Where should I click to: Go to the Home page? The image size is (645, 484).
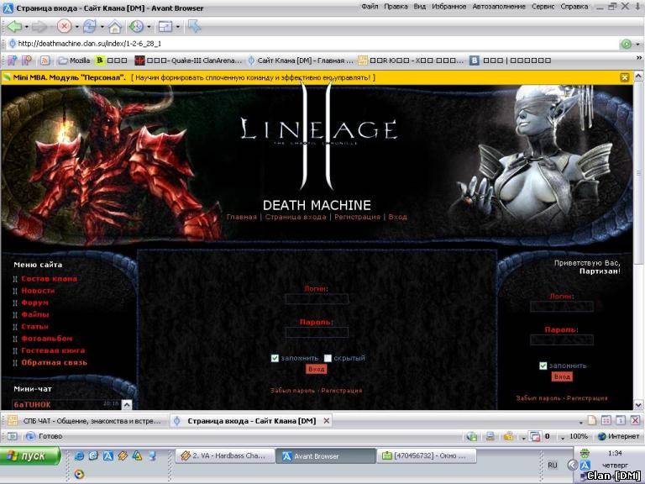(115, 27)
